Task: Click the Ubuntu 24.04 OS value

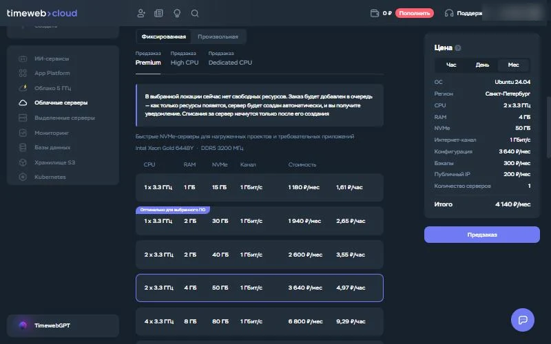Action: pyautogui.click(x=512, y=82)
